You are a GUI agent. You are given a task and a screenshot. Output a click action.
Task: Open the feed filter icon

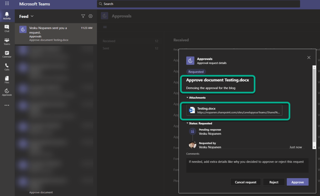point(83,16)
